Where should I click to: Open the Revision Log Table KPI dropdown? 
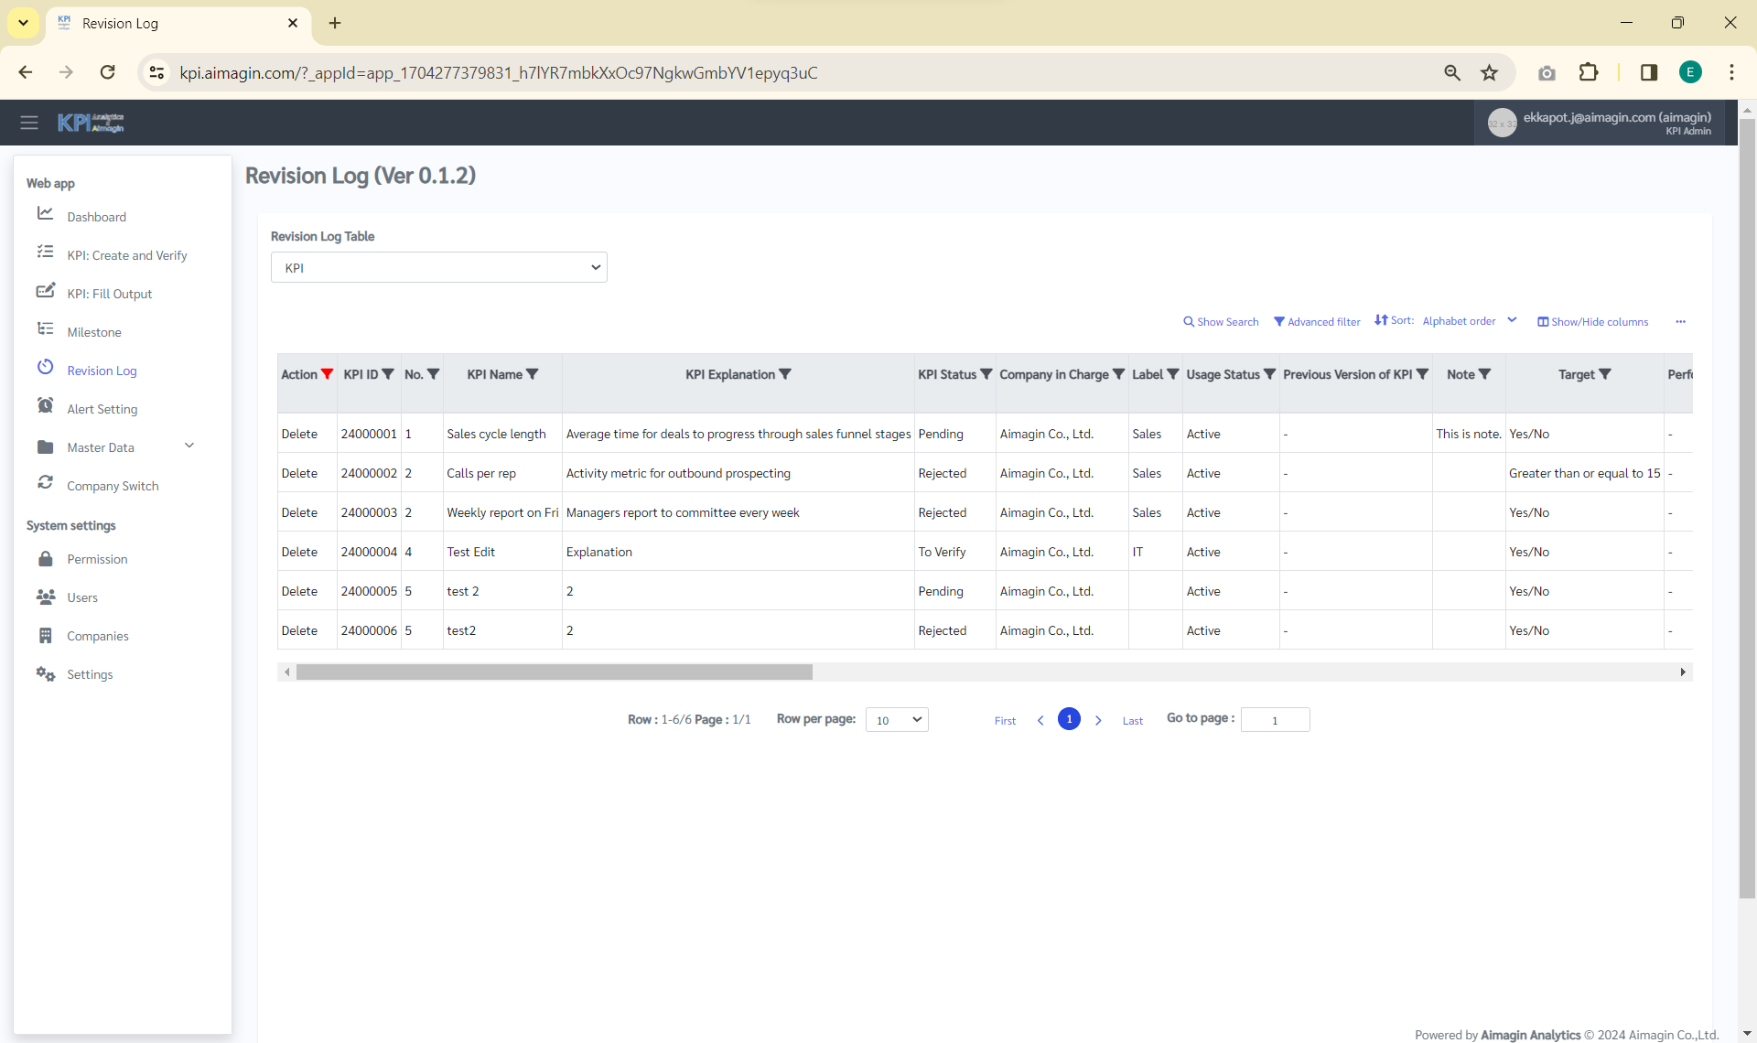438,267
